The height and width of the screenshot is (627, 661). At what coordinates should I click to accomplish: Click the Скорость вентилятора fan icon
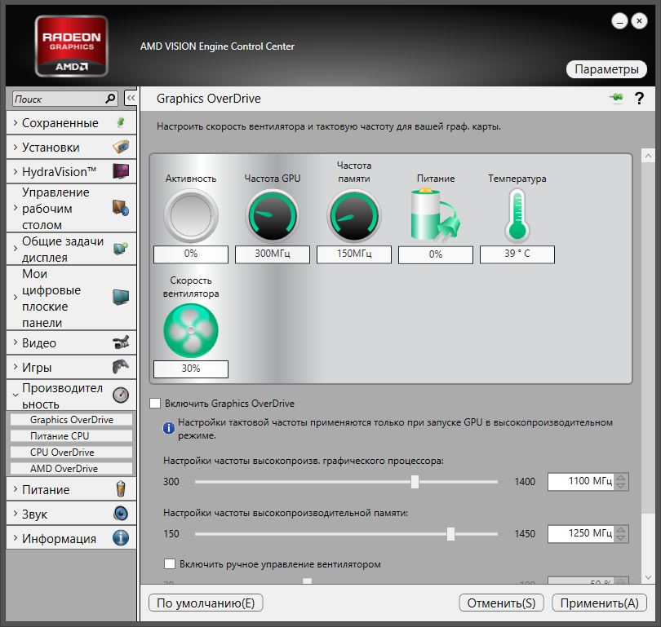point(190,330)
